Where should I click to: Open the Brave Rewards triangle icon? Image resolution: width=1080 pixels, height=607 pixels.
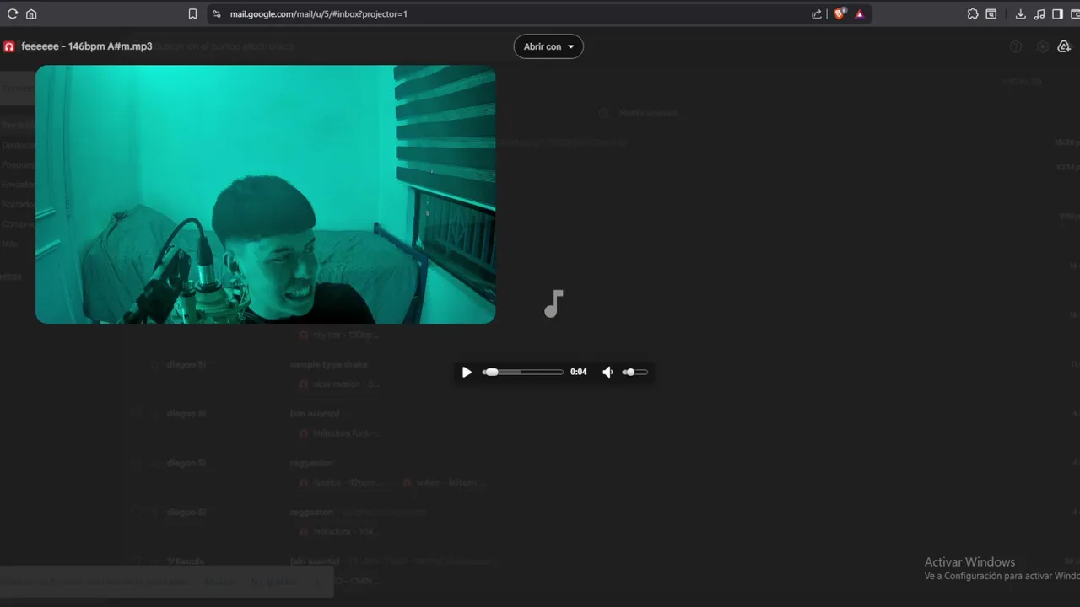pyautogui.click(x=860, y=13)
